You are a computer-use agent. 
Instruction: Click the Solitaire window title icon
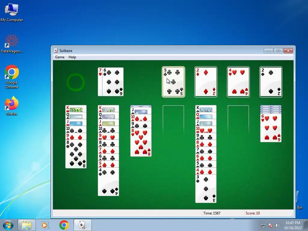pyautogui.click(x=56, y=51)
